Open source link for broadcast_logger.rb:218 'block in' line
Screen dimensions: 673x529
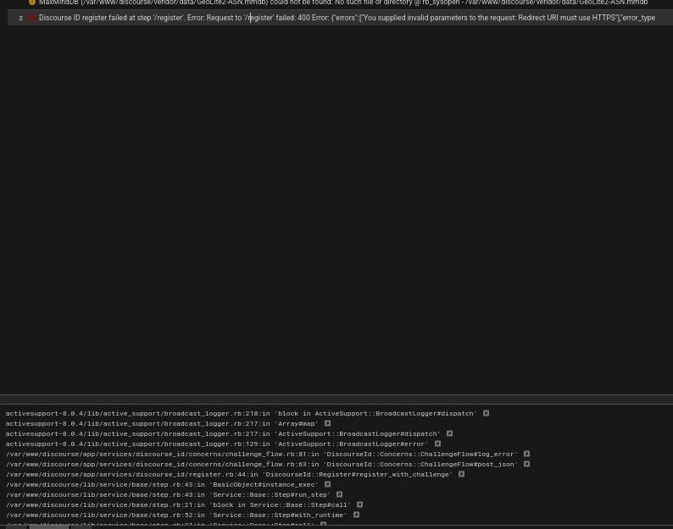[x=486, y=413]
